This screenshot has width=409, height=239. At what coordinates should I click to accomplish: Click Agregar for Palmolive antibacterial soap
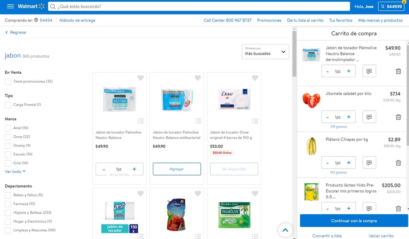coord(177,169)
